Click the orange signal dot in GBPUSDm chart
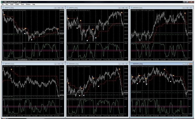Viewport: 195px width, 119px height. [12, 69]
